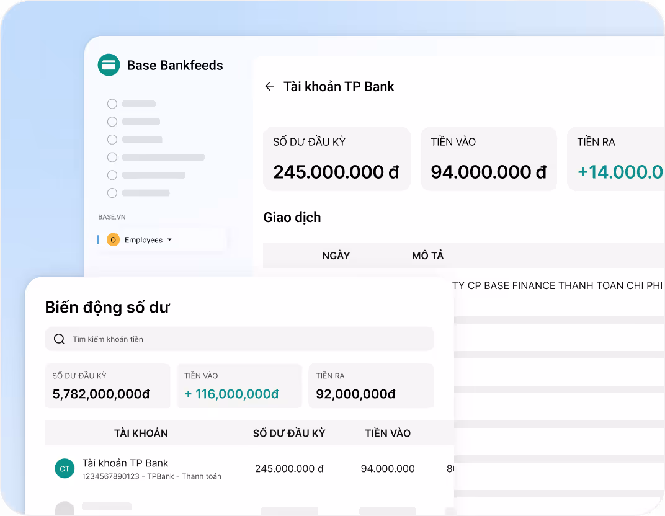The height and width of the screenshot is (516, 665).
Task: Click the magnifier icon in the search bar
Action: (x=60, y=339)
